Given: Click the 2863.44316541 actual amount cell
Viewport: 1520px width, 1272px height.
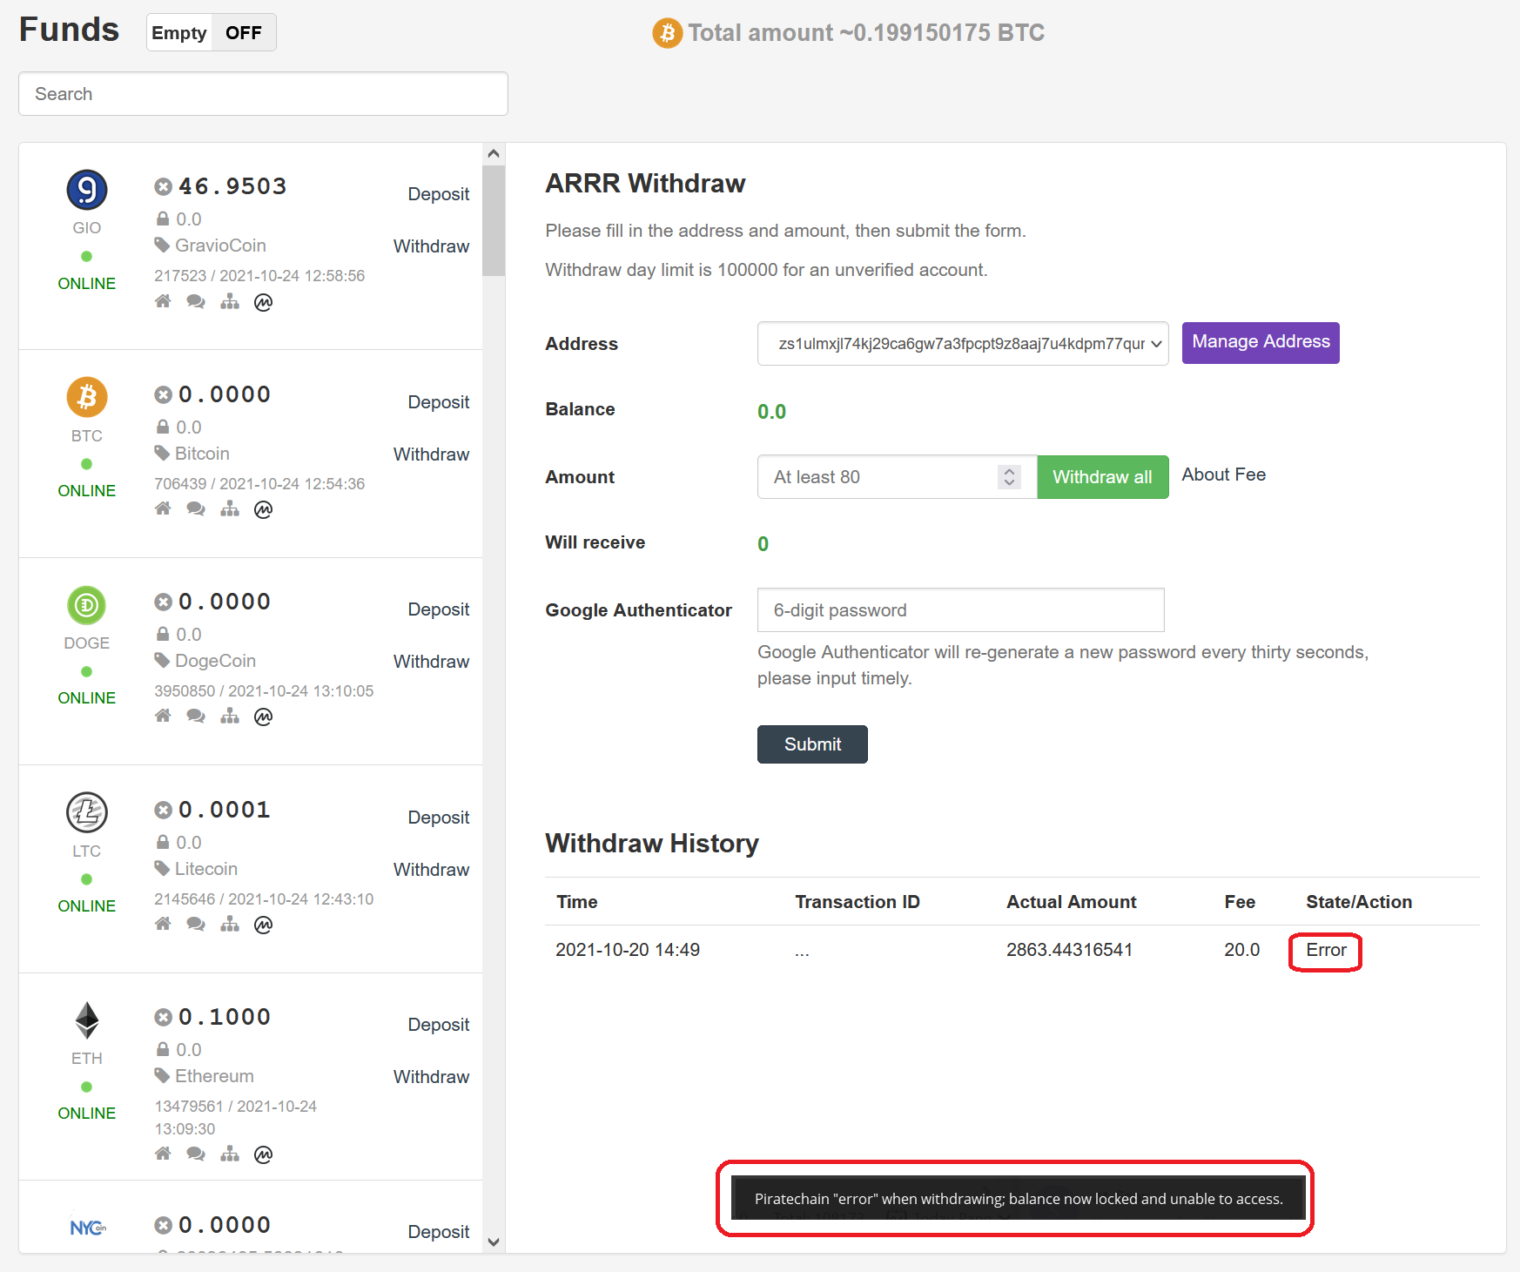Looking at the screenshot, I should click(1069, 950).
